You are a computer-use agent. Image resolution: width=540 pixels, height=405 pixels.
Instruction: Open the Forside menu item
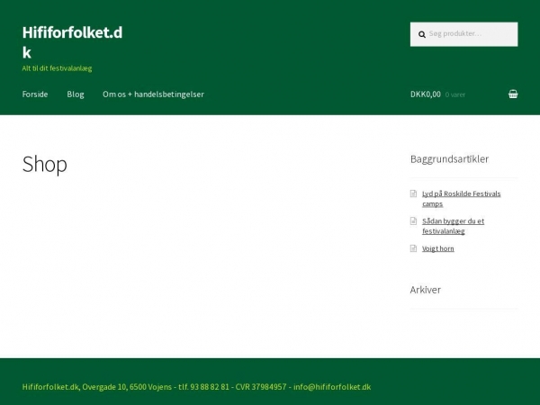coord(35,94)
